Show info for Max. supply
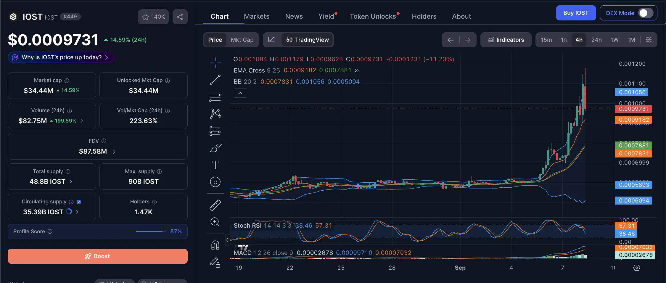The height and width of the screenshot is (283, 666). click(160, 172)
